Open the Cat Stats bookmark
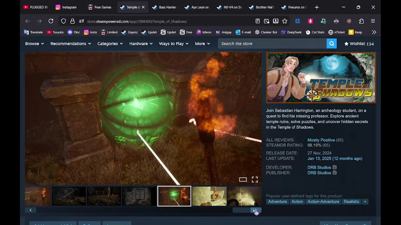The height and width of the screenshot is (225, 401). pyautogui.click(x=315, y=32)
